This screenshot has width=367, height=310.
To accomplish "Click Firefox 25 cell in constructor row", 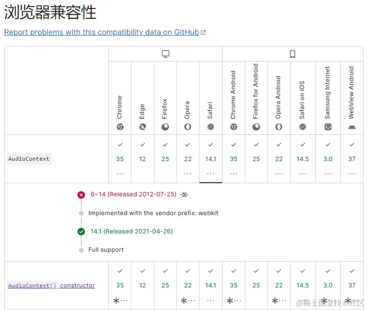I will pyautogui.click(x=165, y=286).
